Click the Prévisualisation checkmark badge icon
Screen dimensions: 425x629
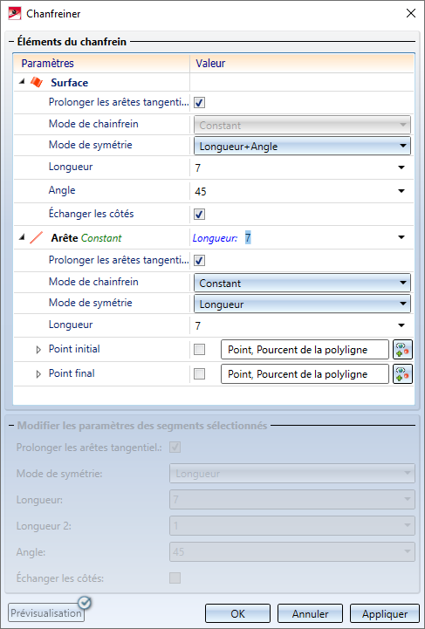point(85,603)
